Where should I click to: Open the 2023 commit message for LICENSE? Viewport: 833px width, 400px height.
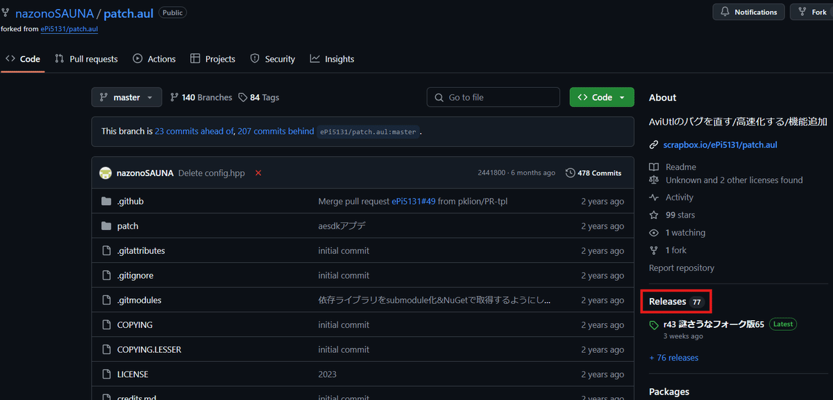point(328,374)
